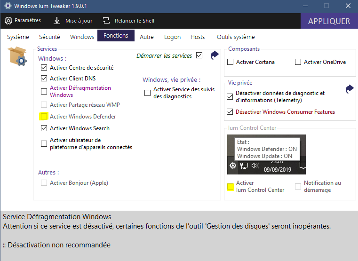358x261 pixels.
Task: Open the Outils système tab
Action: [236, 37]
